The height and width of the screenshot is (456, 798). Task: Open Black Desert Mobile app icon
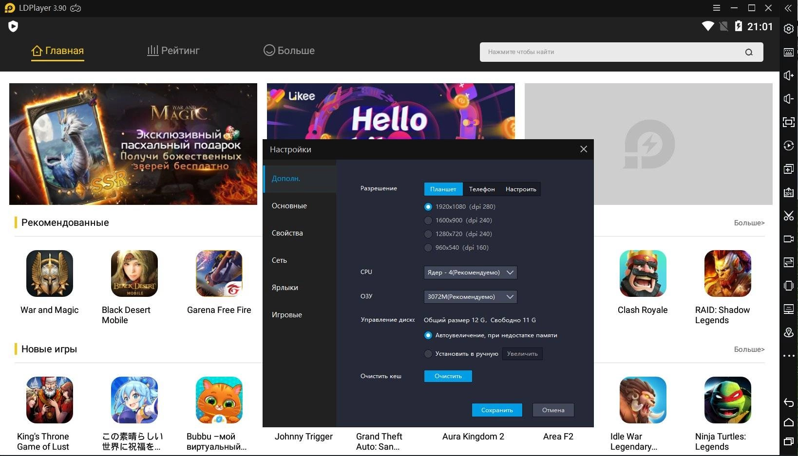point(134,274)
